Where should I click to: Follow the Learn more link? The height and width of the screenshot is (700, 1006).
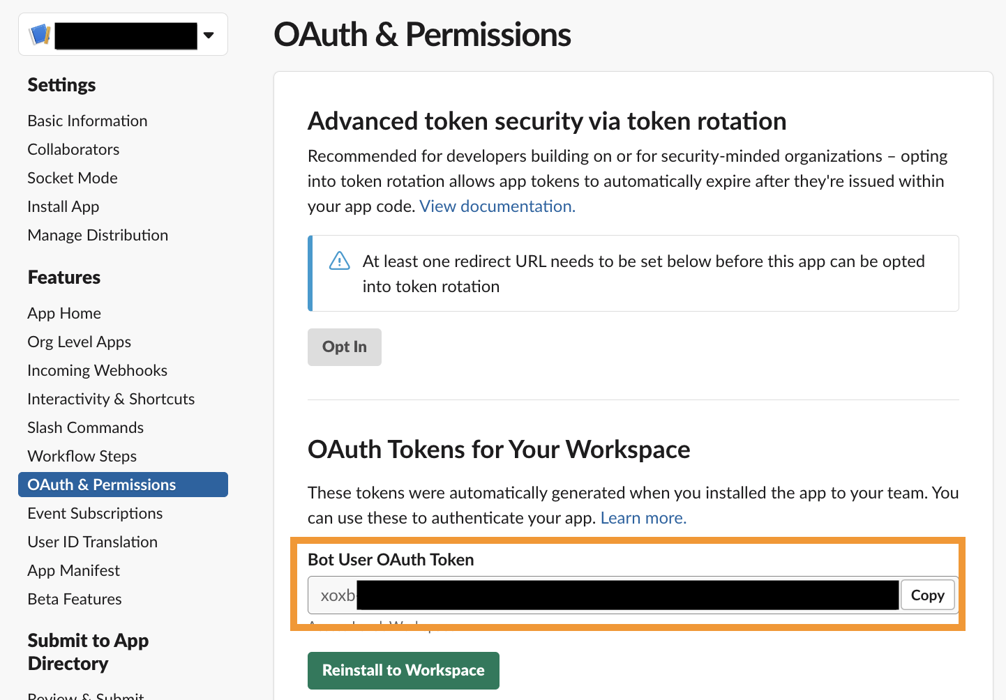tap(643, 518)
